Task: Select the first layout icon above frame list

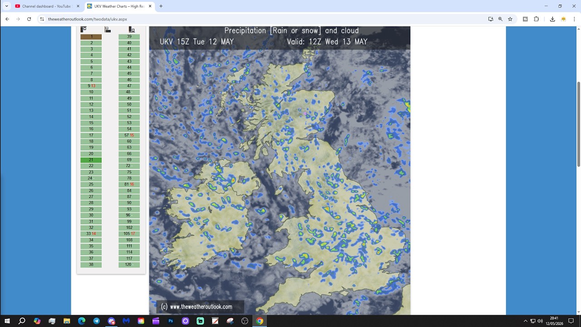Action: click(x=83, y=30)
